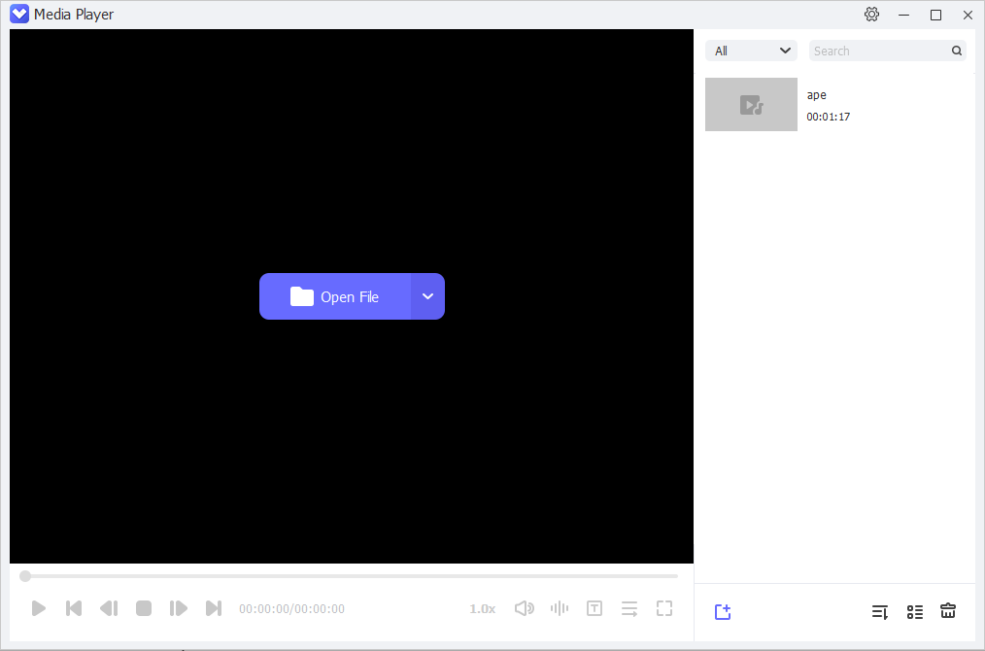Click the Open File button
This screenshot has height=651, width=985.
pyautogui.click(x=335, y=295)
